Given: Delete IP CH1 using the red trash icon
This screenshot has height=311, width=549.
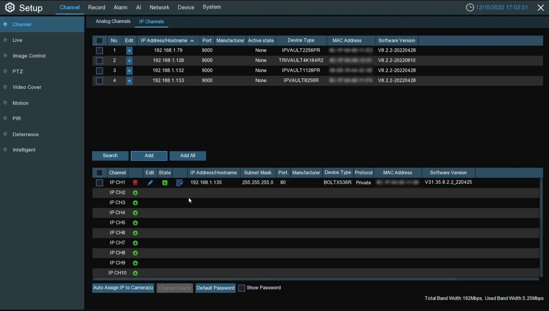Looking at the screenshot, I should 135,183.
